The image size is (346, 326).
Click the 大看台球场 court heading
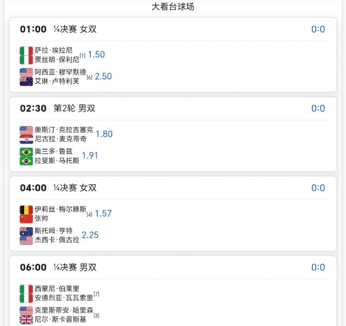(173, 7)
